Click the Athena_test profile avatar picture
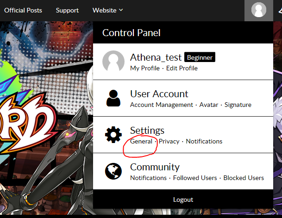The height and width of the screenshot is (218, 282). click(x=113, y=62)
